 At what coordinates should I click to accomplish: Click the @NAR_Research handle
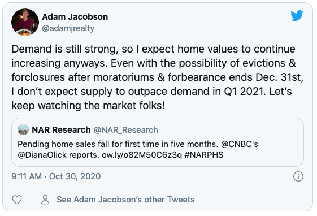coord(126,130)
